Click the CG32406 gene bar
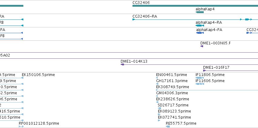The image size is (258, 128). click(195, 6)
